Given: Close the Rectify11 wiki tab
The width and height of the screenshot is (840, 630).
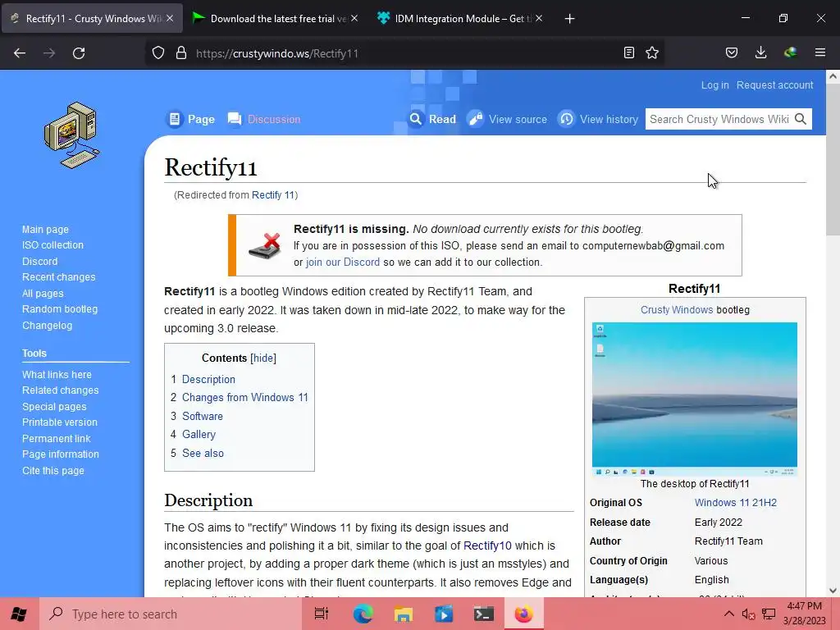Looking at the screenshot, I should point(170,18).
